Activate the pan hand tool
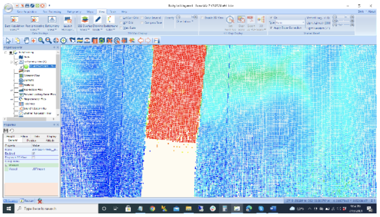Image resolution: width=380 pixels, height=217 pixels. coord(27,41)
